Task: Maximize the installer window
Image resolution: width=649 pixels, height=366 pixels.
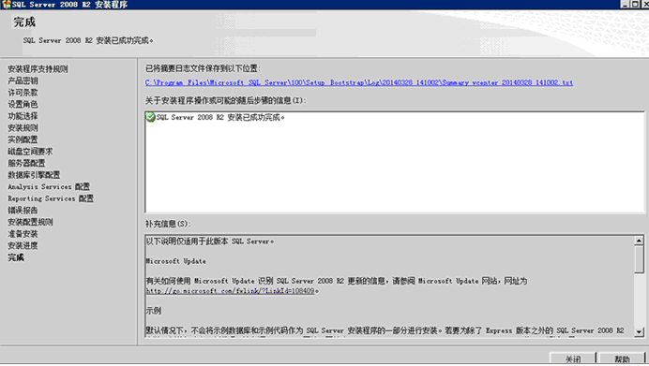Action: tap(635, 5)
